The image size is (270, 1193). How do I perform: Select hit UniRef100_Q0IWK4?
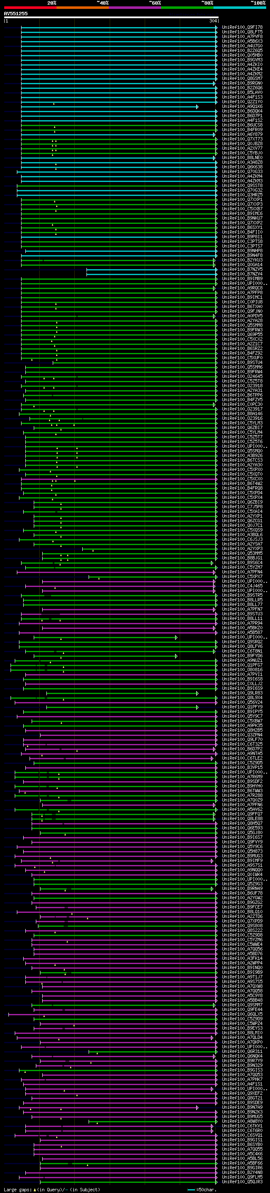coord(242,874)
